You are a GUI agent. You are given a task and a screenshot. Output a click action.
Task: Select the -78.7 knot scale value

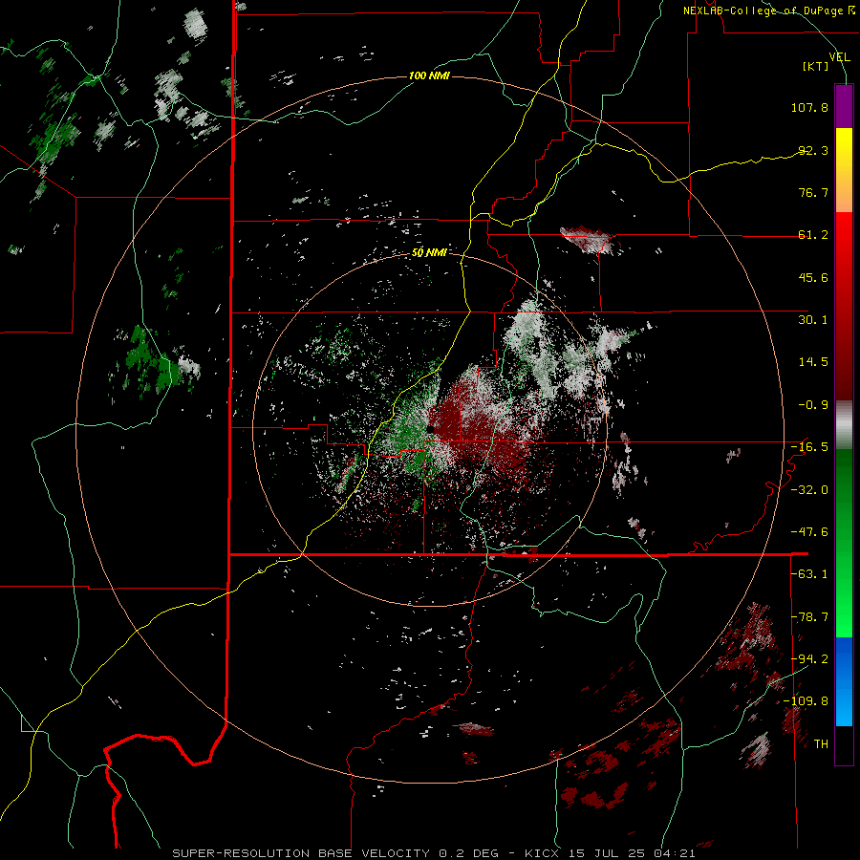tap(809, 617)
